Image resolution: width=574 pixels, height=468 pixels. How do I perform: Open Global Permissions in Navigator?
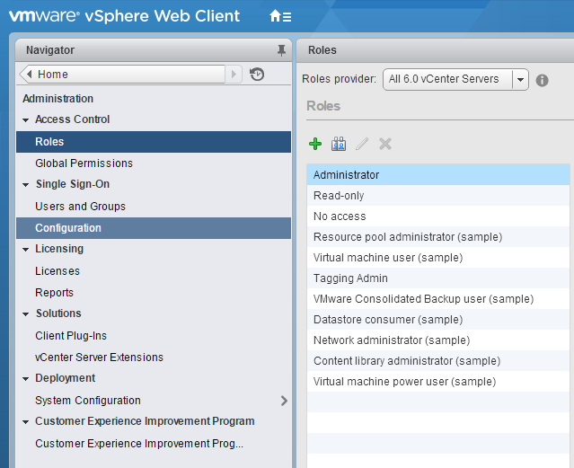pos(84,163)
